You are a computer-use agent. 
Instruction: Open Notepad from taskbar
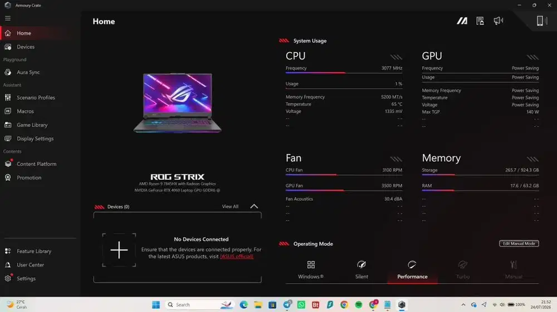tap(387, 305)
